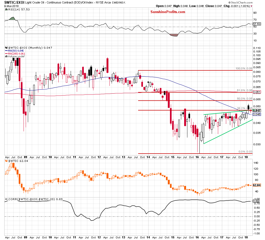This screenshot has width=265, height=240.
Task: Open the SunshineProfits.com link
Action: 168,12
